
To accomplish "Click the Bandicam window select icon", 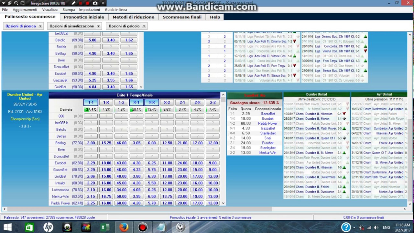I will 9,3.
